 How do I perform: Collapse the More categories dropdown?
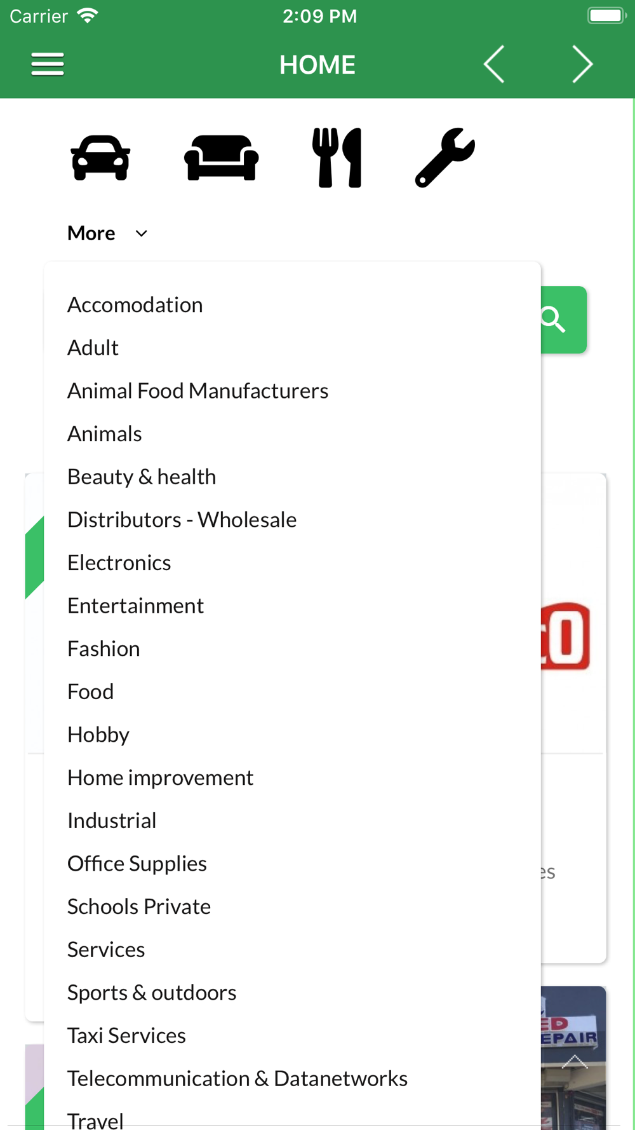(x=92, y=233)
